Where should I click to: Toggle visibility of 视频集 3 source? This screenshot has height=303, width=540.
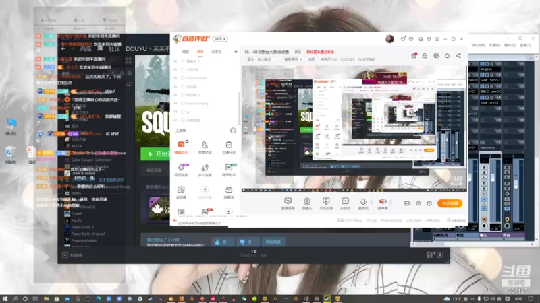[175, 95]
